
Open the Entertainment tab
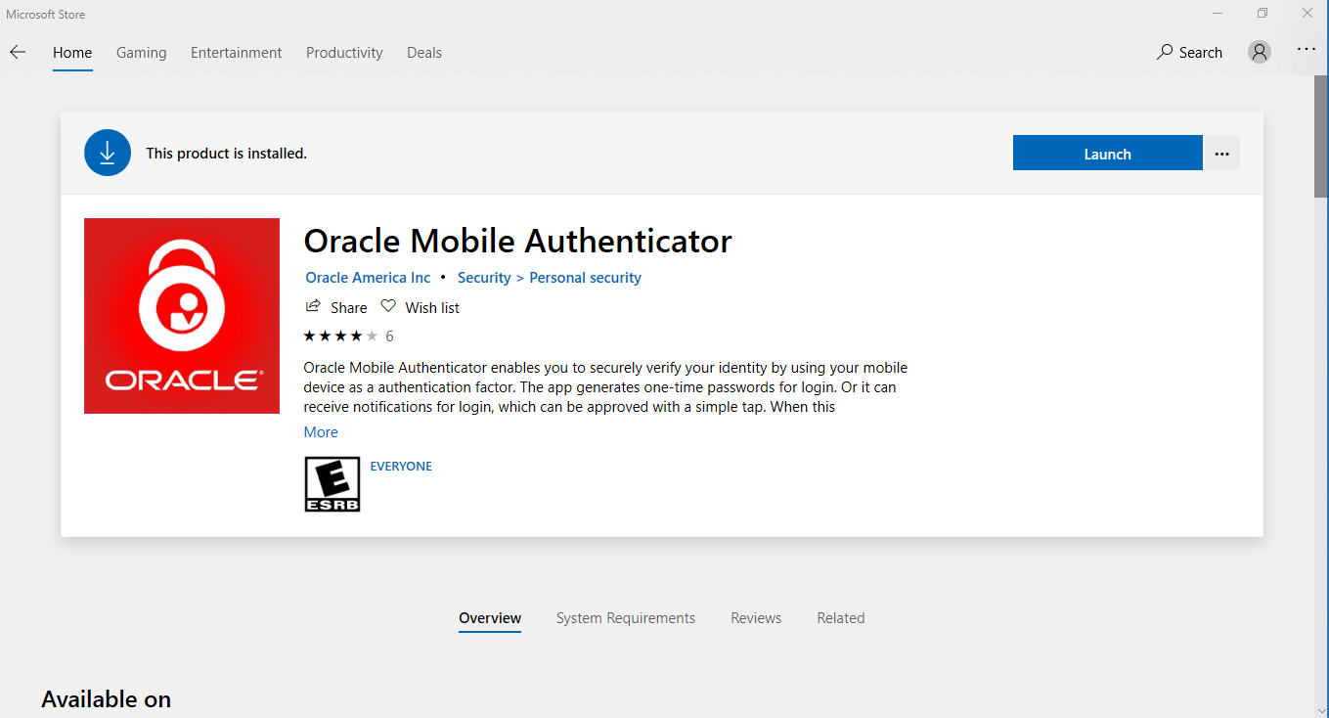pyautogui.click(x=237, y=53)
